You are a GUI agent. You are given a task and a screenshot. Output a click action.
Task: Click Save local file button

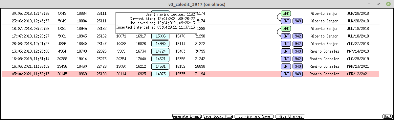coord(218,116)
